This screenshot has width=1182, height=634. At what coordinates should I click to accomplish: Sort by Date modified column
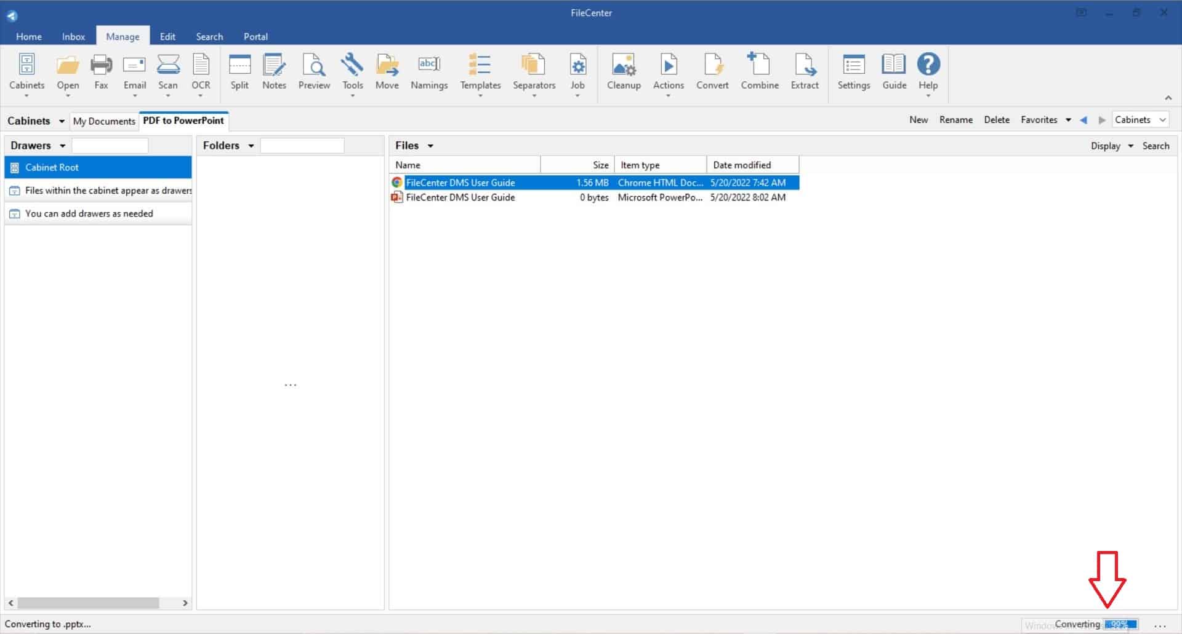click(x=753, y=165)
